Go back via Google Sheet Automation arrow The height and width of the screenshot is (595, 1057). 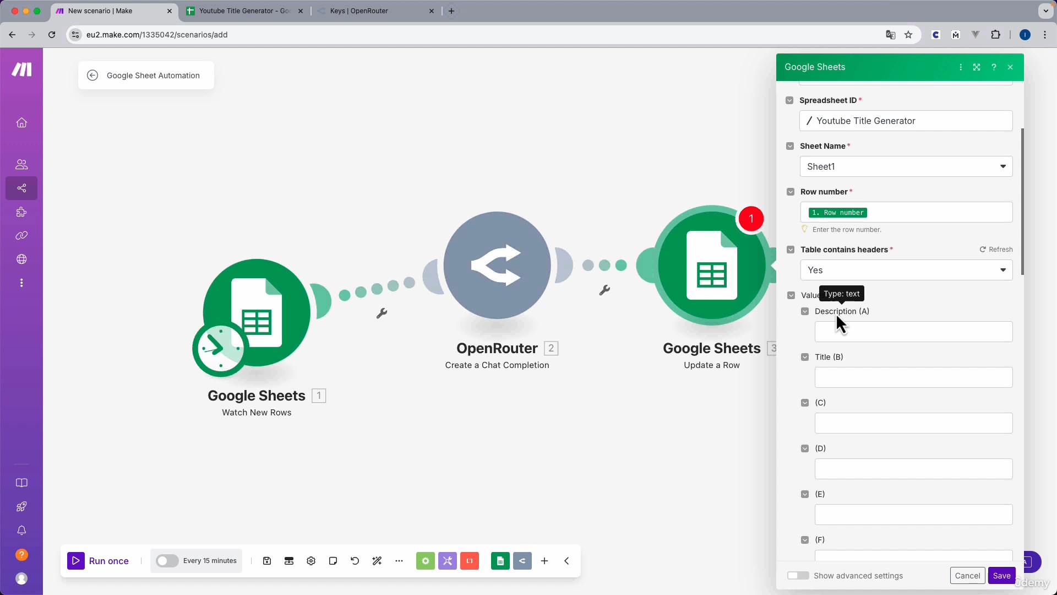[x=92, y=75]
